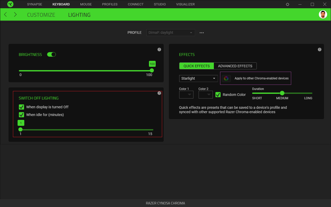Image resolution: width=331 pixels, height=207 pixels.
Task: Open profile options via the ellipsis icon
Action: (202, 32)
